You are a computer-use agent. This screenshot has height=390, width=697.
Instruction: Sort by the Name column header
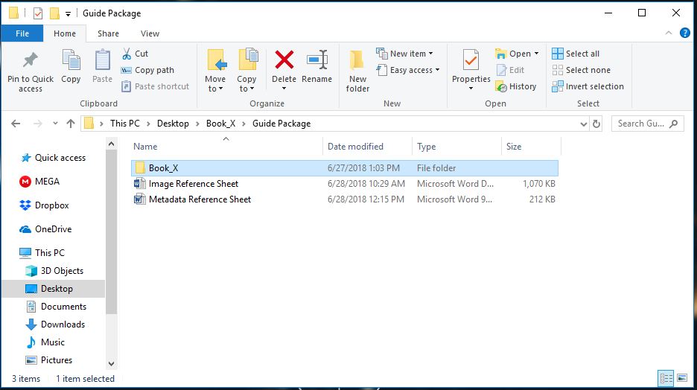[x=226, y=147]
